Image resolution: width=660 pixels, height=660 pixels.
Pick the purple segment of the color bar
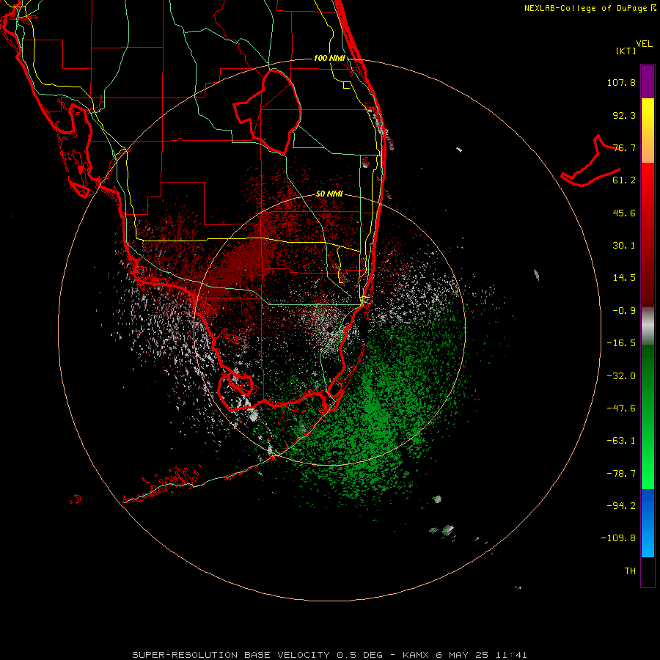pyautogui.click(x=648, y=81)
